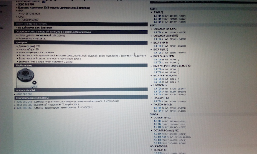This screenshot has height=154, width=257.
Task: Click EAN value 4013872383429
Action: [31, 14]
